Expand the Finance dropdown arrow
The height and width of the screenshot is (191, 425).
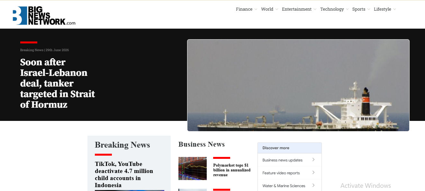point(256,9)
